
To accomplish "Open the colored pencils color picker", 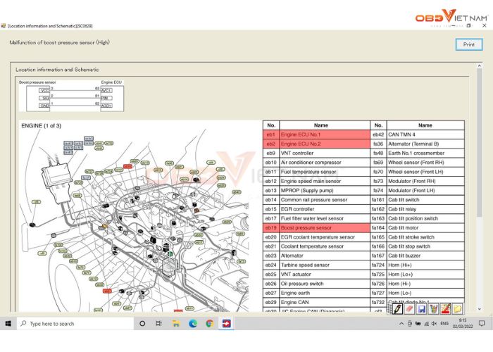I will pos(433,308).
